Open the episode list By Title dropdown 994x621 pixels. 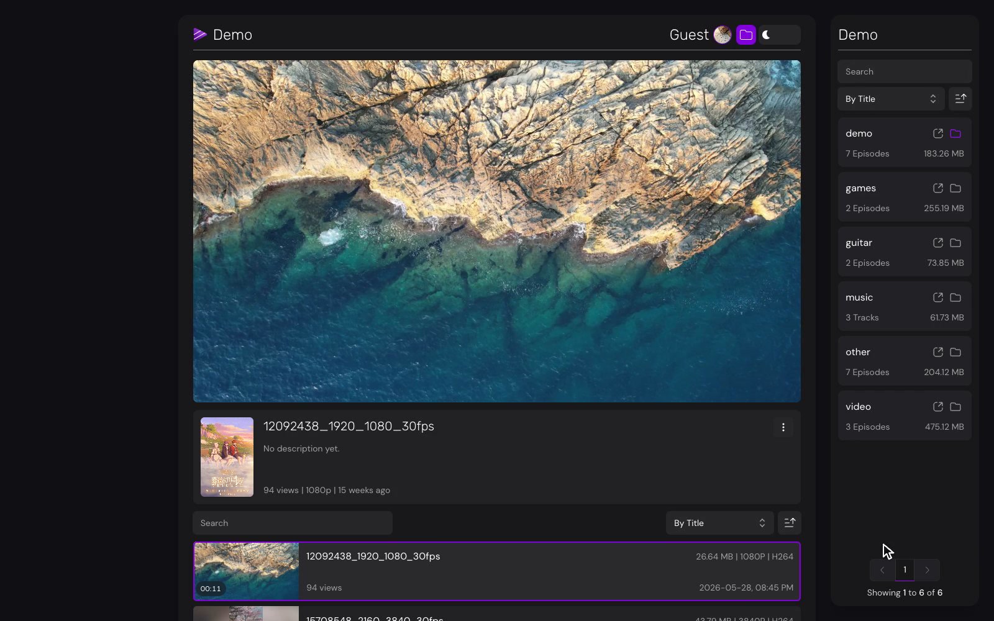tap(719, 523)
